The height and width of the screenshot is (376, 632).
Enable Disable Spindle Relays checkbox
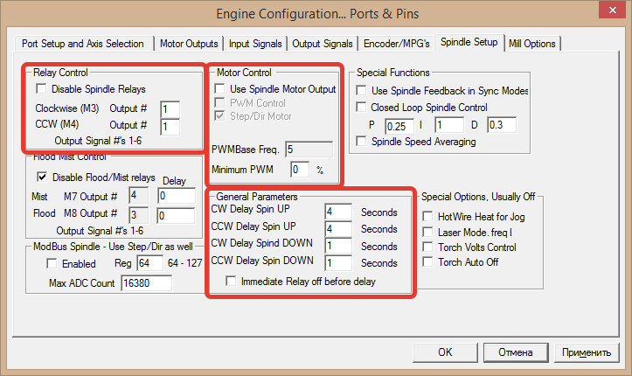[41, 89]
